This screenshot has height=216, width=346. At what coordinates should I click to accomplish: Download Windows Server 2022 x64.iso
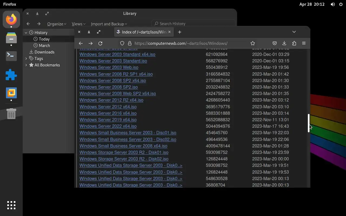(108, 126)
